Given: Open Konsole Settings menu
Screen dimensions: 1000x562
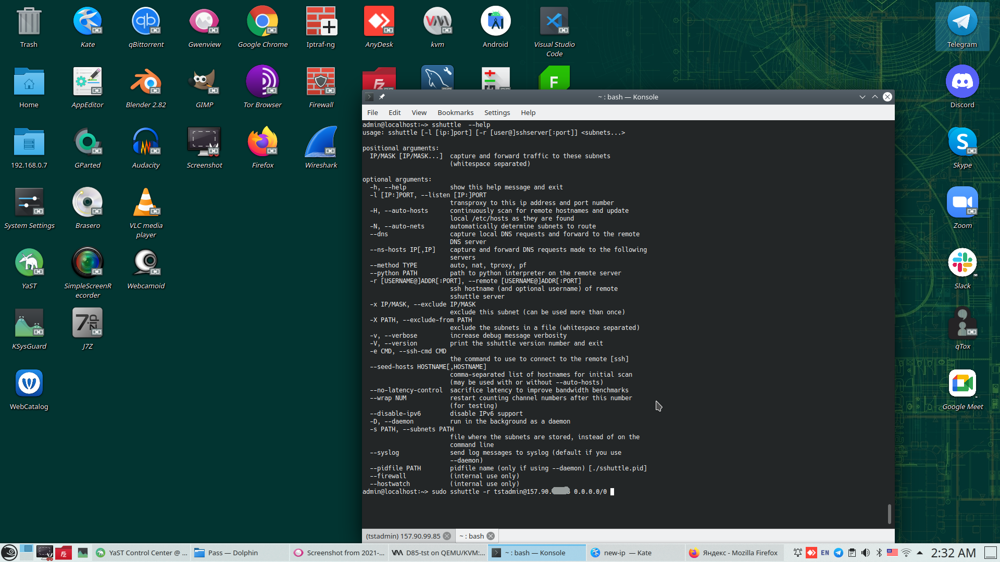Looking at the screenshot, I should pos(497,112).
